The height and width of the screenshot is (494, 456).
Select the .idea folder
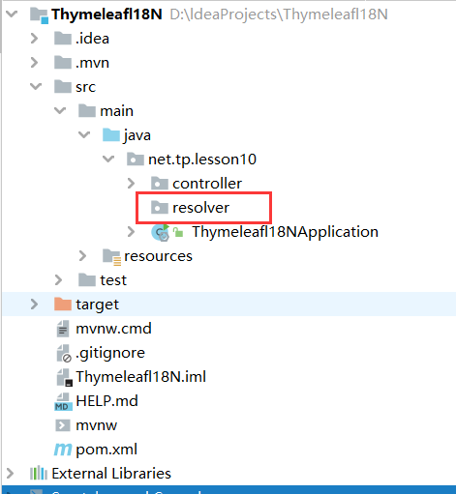[92, 39]
